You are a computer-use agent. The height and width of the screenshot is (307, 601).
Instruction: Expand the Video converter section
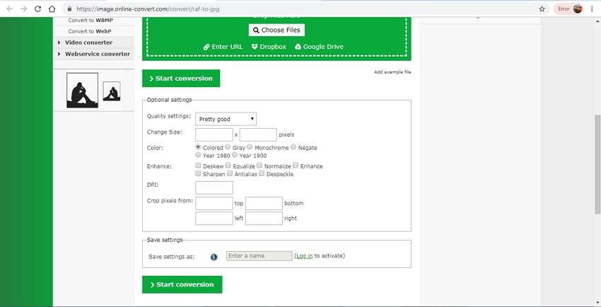(88, 42)
